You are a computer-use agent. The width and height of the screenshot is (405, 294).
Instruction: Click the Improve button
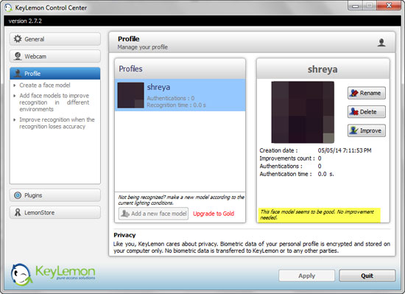(367, 130)
